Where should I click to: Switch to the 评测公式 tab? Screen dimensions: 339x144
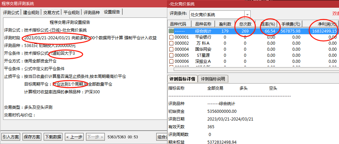(11, 12)
